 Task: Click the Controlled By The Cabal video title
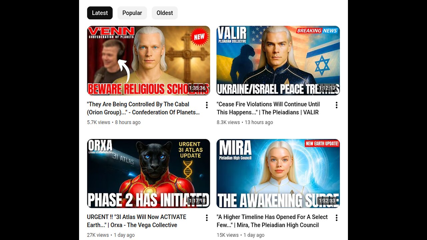click(143, 108)
